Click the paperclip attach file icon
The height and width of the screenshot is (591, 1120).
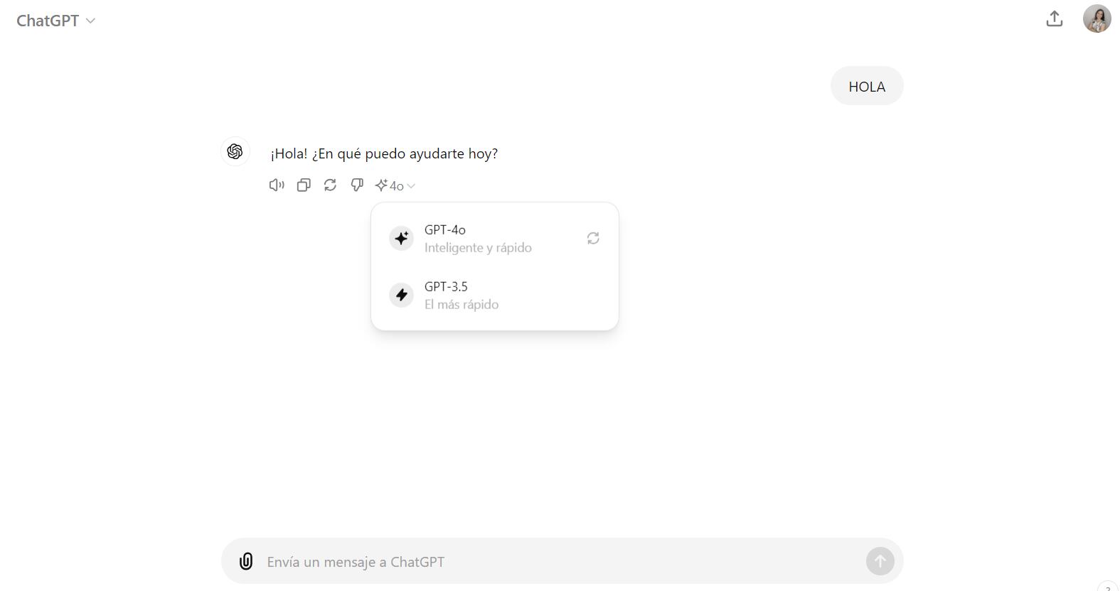246,562
